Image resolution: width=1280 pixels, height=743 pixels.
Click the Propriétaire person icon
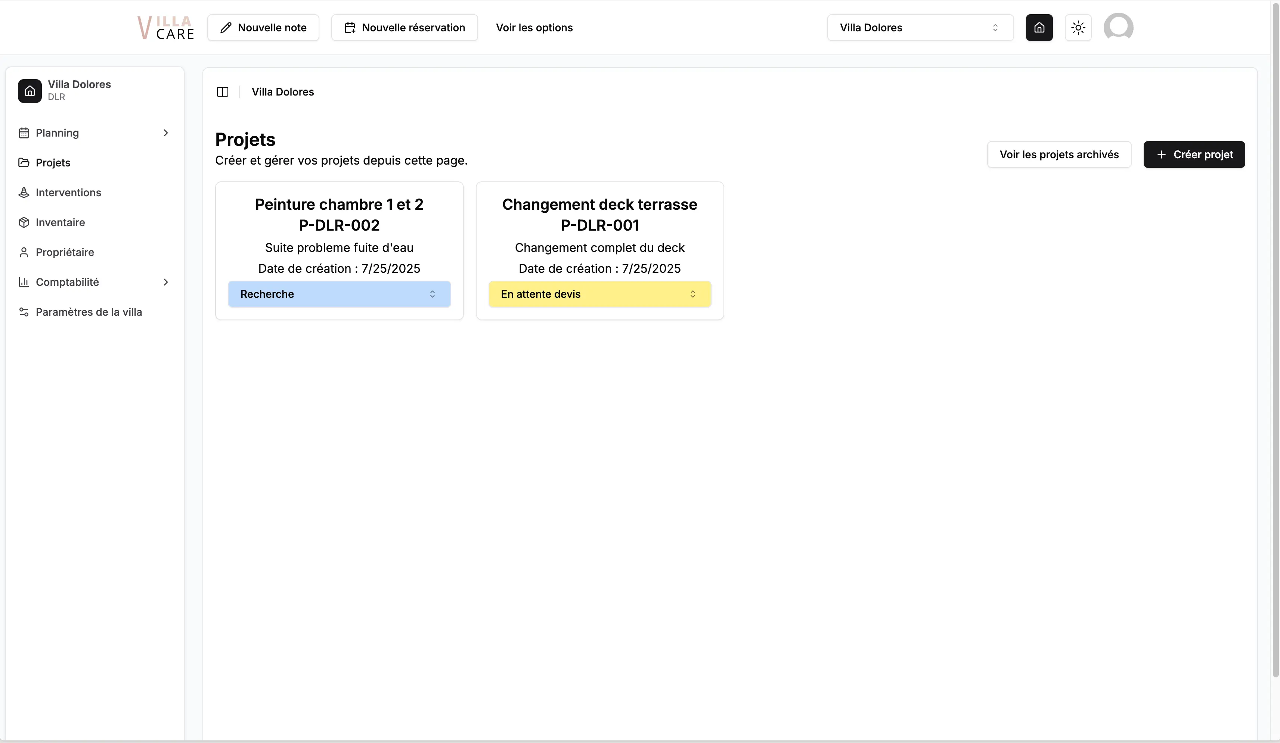tap(24, 252)
